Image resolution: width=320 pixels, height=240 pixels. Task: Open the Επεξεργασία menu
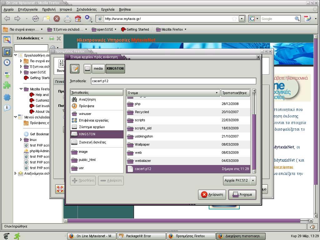tap(28, 9)
